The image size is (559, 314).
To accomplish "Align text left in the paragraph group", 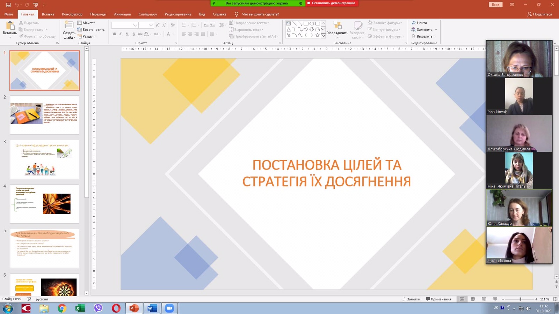I will (x=184, y=34).
